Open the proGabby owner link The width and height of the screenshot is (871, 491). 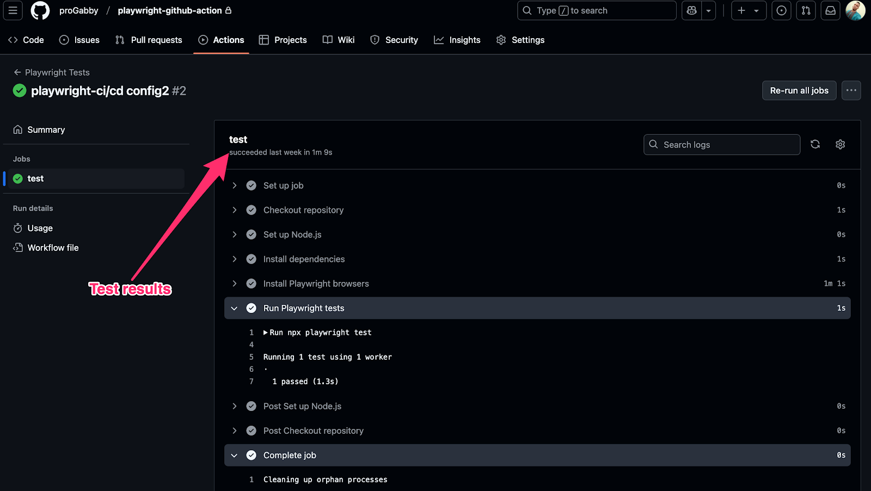click(x=79, y=10)
